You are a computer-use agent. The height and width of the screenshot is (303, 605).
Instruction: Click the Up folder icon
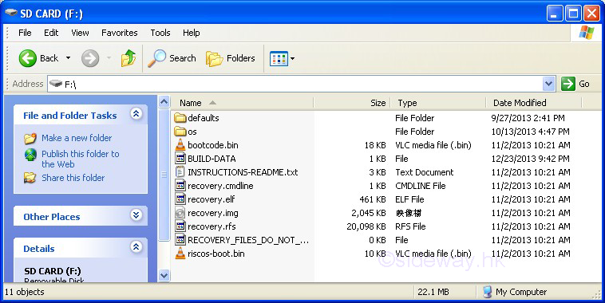[x=128, y=58]
